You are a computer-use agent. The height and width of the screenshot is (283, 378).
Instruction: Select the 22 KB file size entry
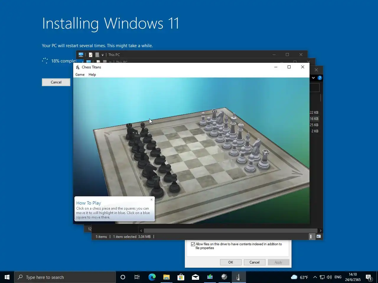314,113
